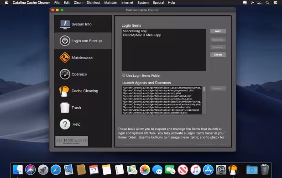Open the Downloads folder in Dock
This screenshot has height=178, width=282.
[x=252, y=169]
